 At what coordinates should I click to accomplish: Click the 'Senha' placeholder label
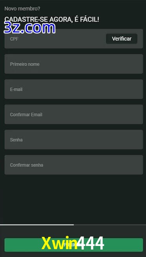(16, 140)
